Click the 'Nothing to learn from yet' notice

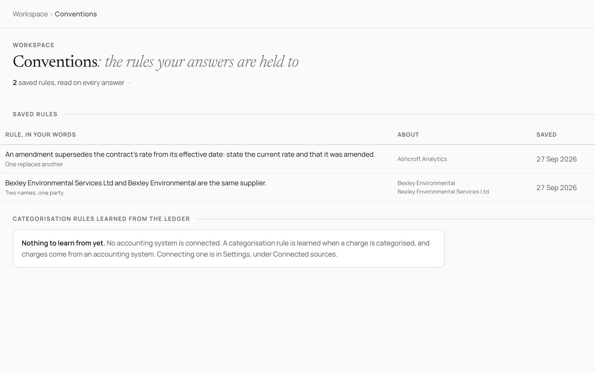point(229,249)
